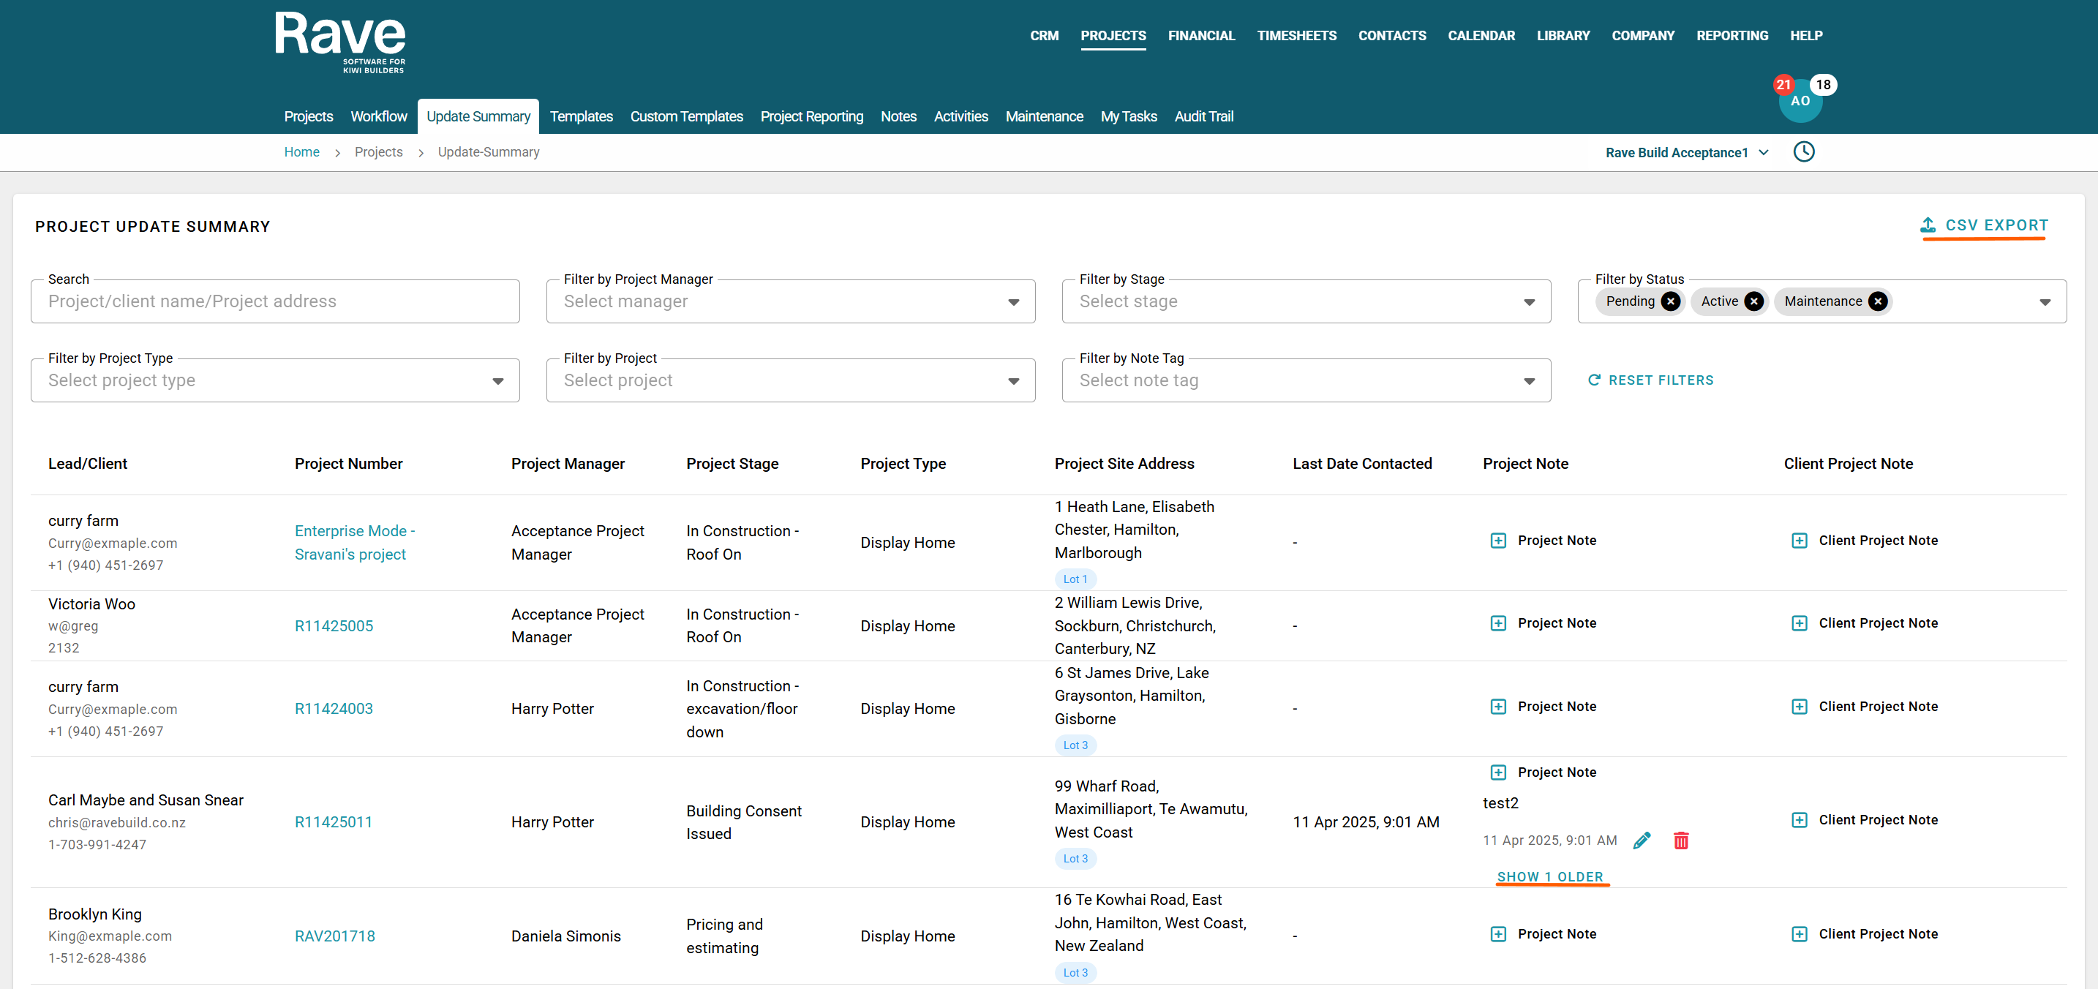Open project link R11425011
Screen dimensions: 2098x989
pos(333,822)
